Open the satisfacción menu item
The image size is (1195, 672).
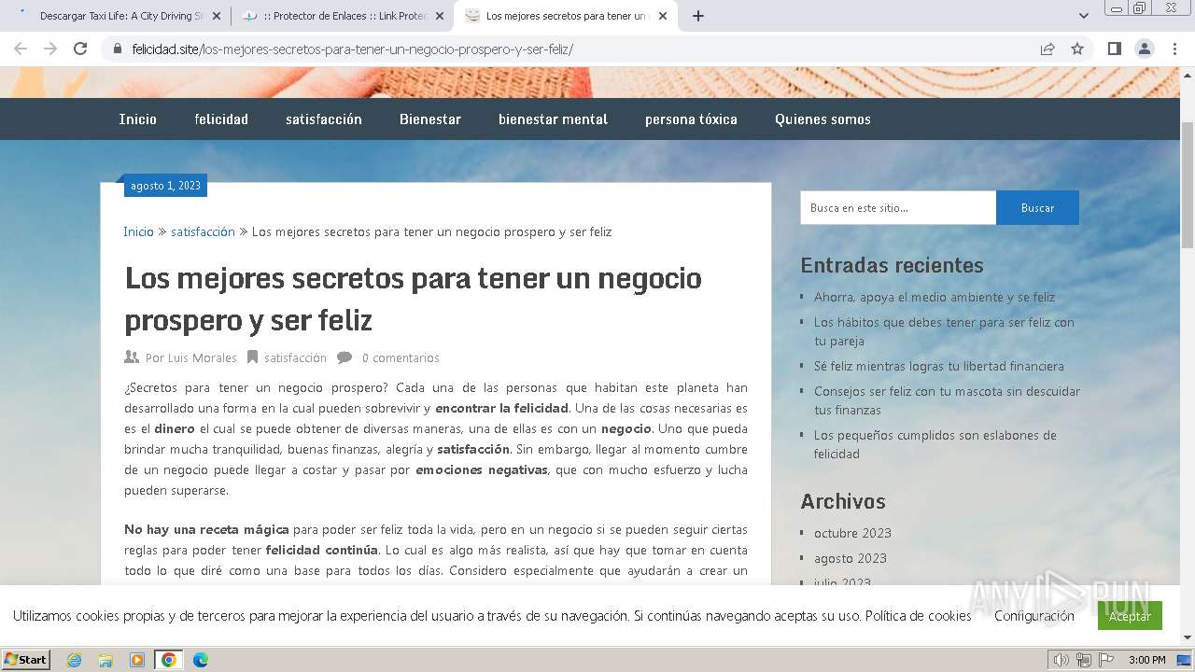click(324, 119)
